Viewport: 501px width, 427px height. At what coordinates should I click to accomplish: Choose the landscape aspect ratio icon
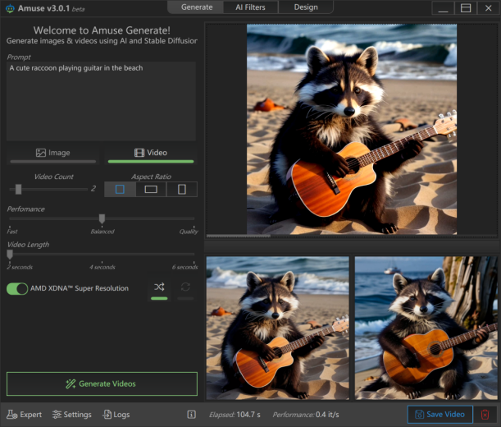click(x=151, y=189)
